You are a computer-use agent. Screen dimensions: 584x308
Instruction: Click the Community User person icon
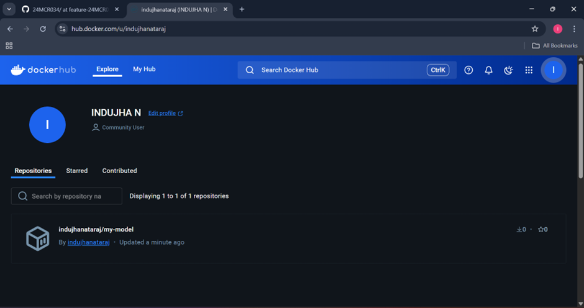point(96,127)
